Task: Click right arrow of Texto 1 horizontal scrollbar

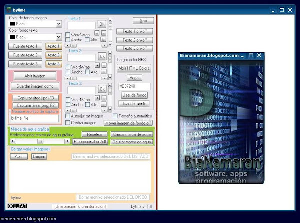Action: pos(104,46)
